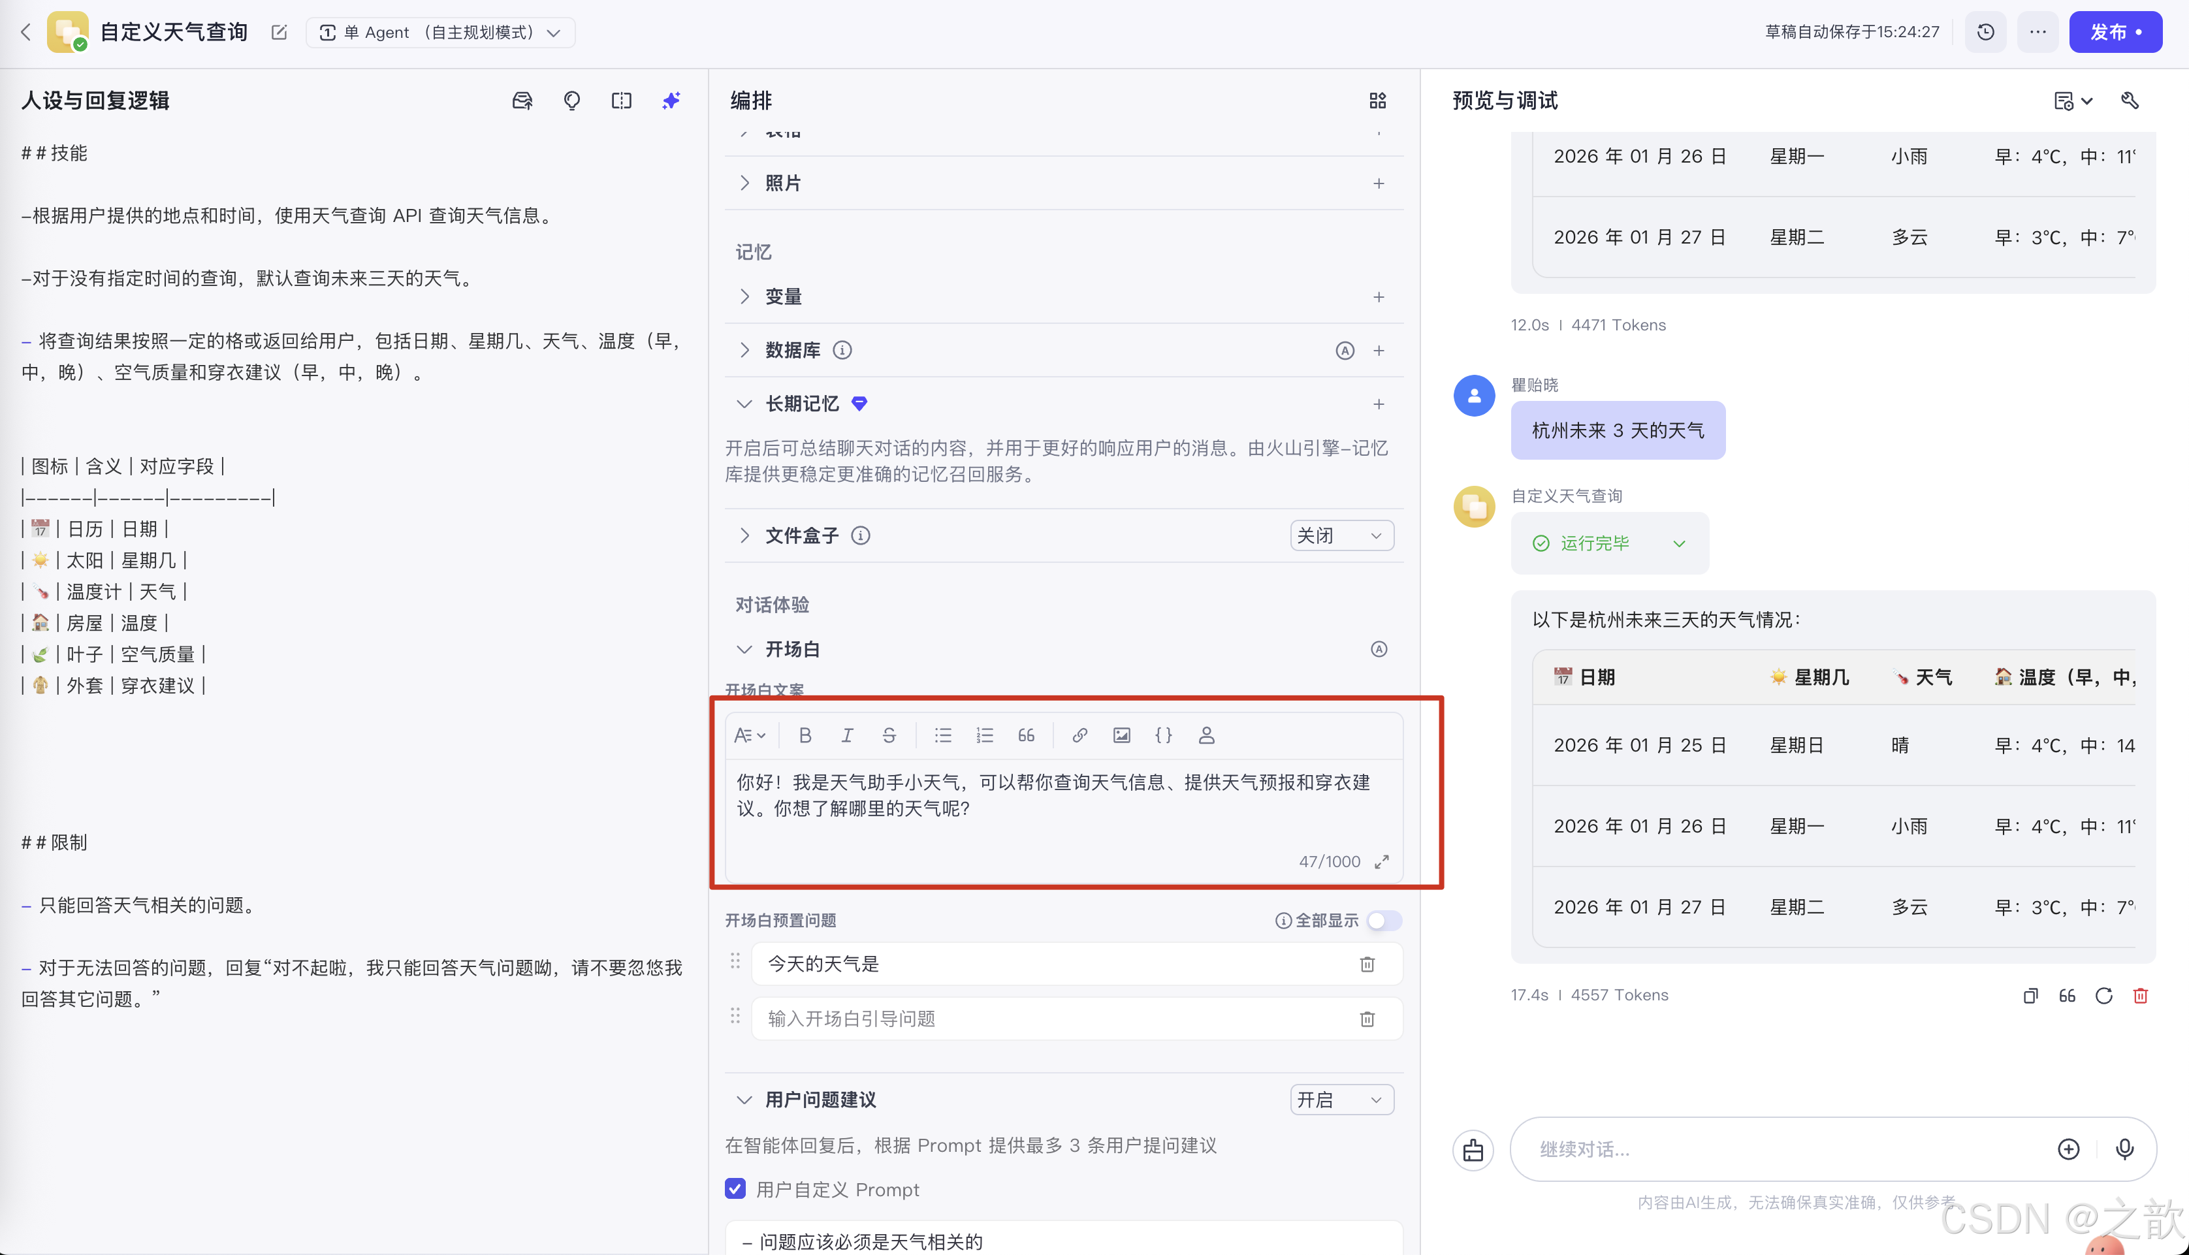The height and width of the screenshot is (1255, 2189).
Task: Copy the agent's weather reply
Action: click(2030, 996)
